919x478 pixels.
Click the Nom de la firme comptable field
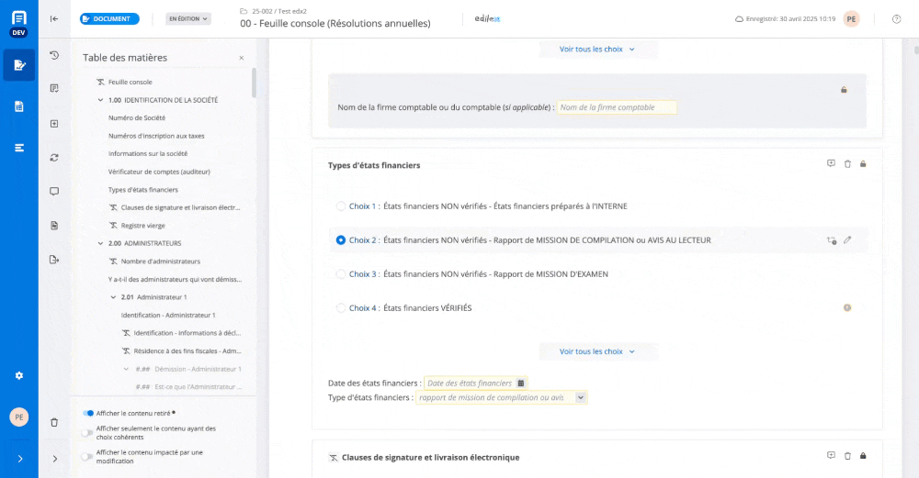616,107
